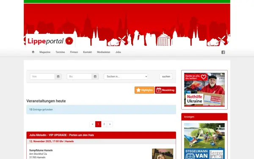Open the Facebook page icon

pyautogui.click(x=223, y=52)
